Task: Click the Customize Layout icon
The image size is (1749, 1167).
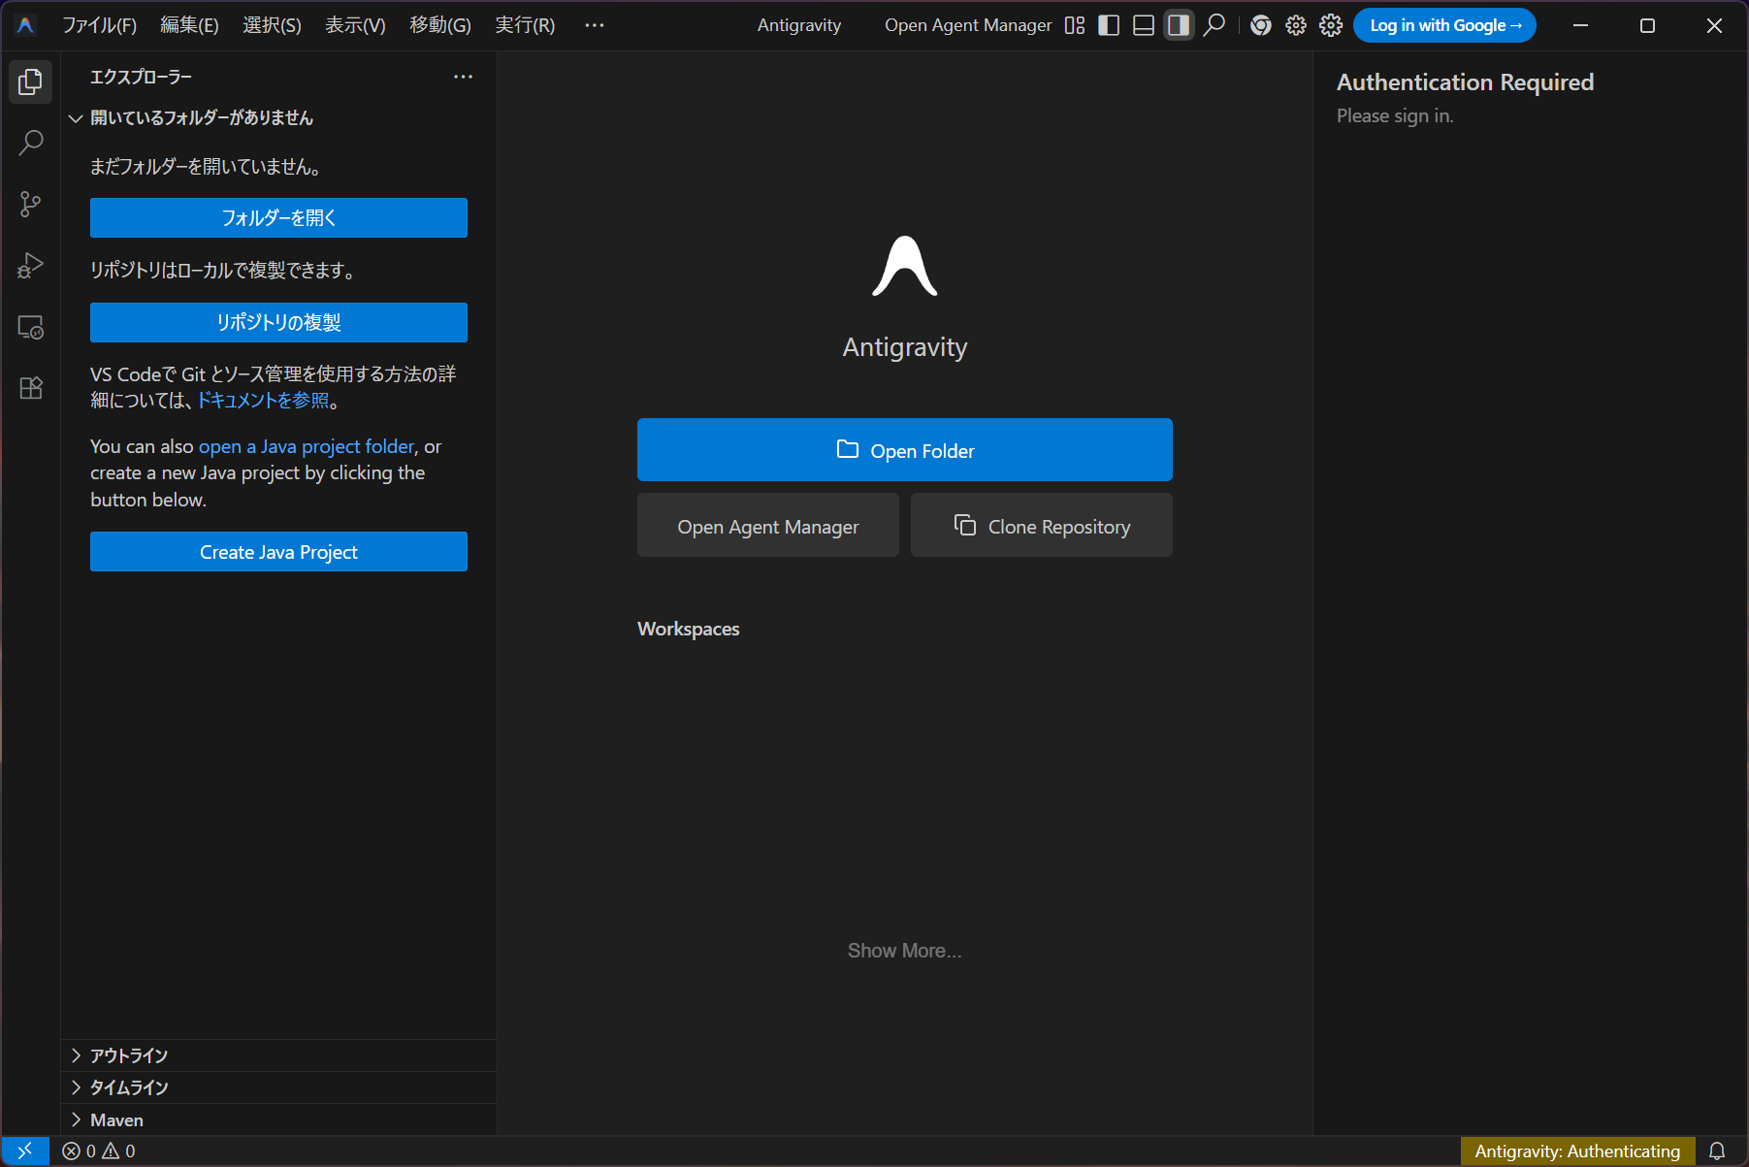Action: (1075, 25)
